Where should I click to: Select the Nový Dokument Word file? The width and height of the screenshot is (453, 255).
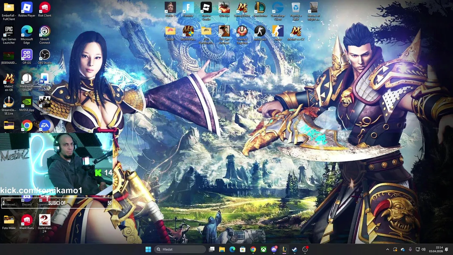(x=45, y=82)
